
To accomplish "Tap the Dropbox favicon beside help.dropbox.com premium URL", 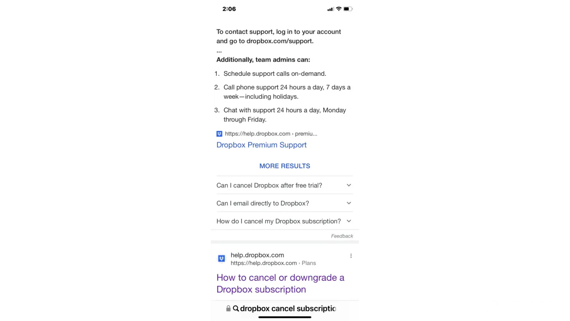I will click(x=219, y=134).
